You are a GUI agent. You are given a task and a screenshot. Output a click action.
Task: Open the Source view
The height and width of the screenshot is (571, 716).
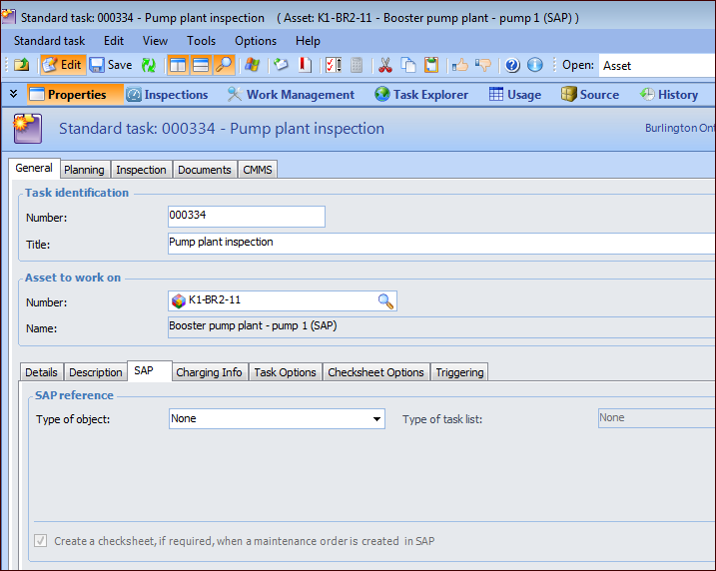click(x=590, y=95)
